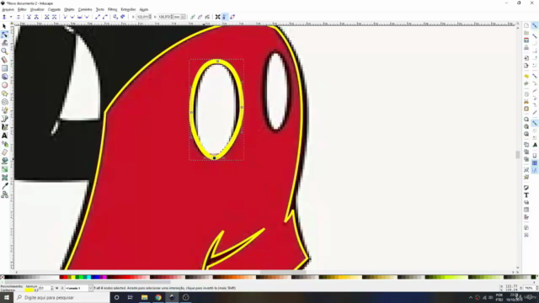Click node X coordinate field
The width and height of the screenshot is (539, 303).
tap(144, 17)
